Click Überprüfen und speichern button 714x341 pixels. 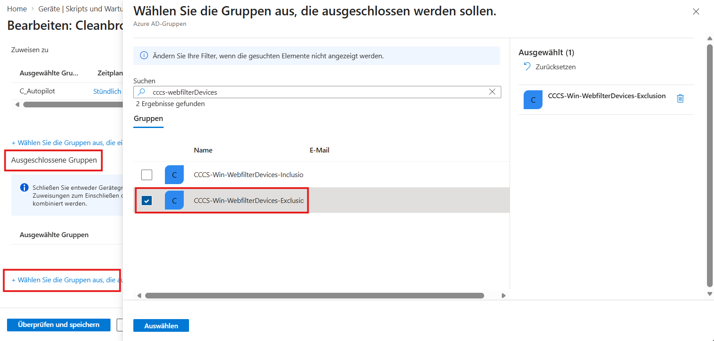[59, 325]
